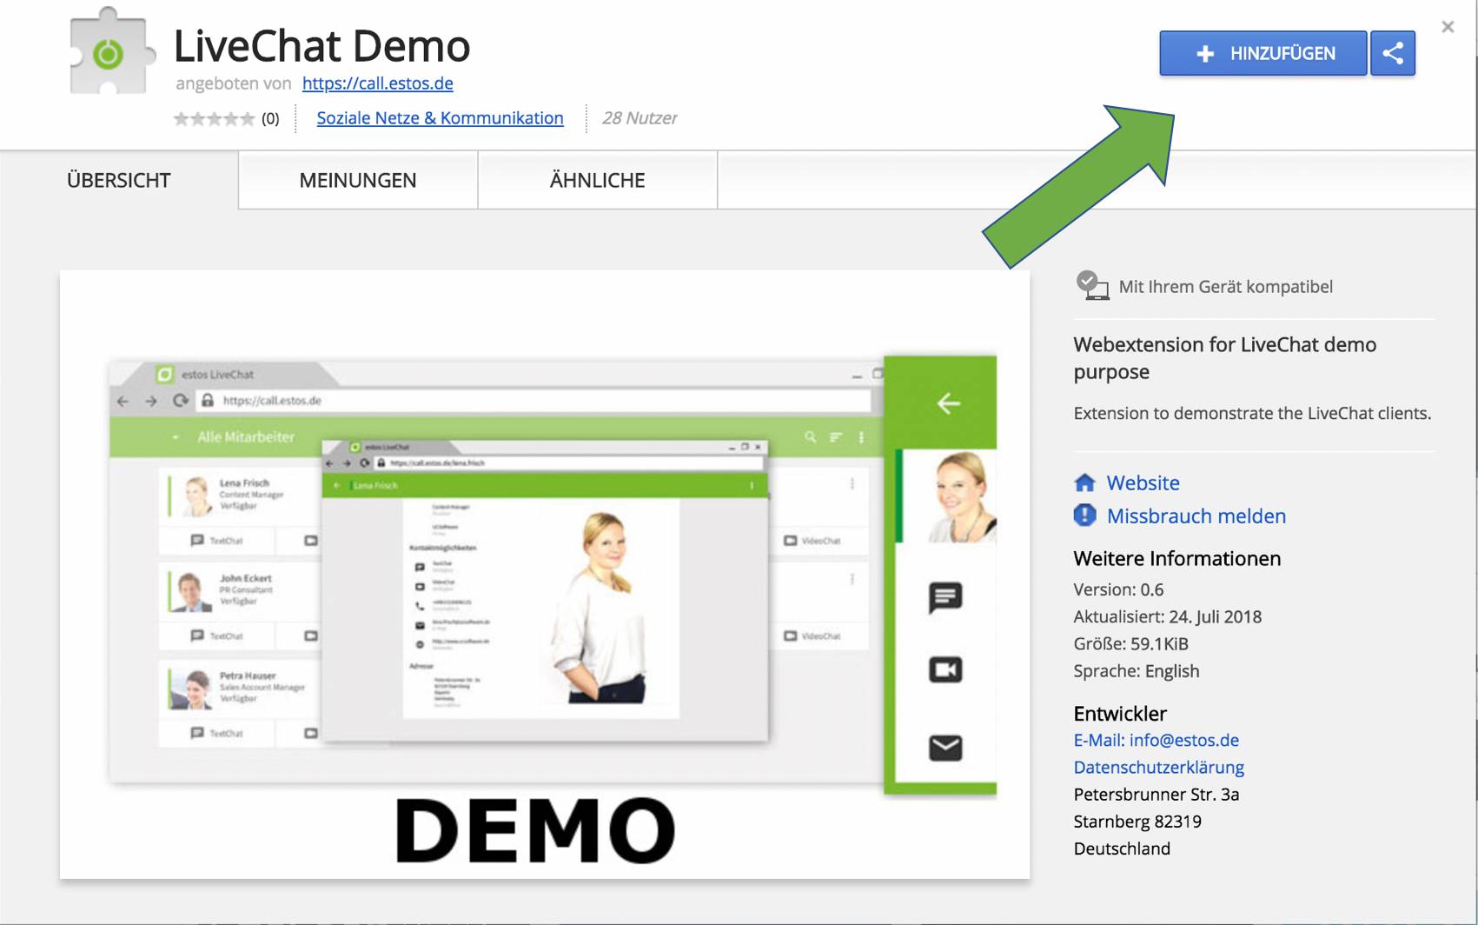Click 'Webextension for LiveChat demo purpose' heading
Viewport: 1478px width, 925px height.
pyautogui.click(x=1224, y=358)
